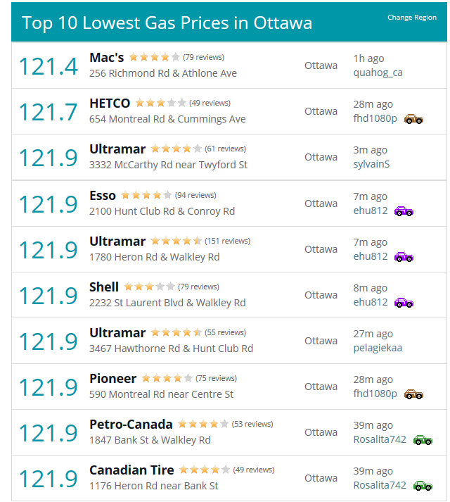Click the star rating for Mac's
450x502 pixels.
tap(154, 57)
